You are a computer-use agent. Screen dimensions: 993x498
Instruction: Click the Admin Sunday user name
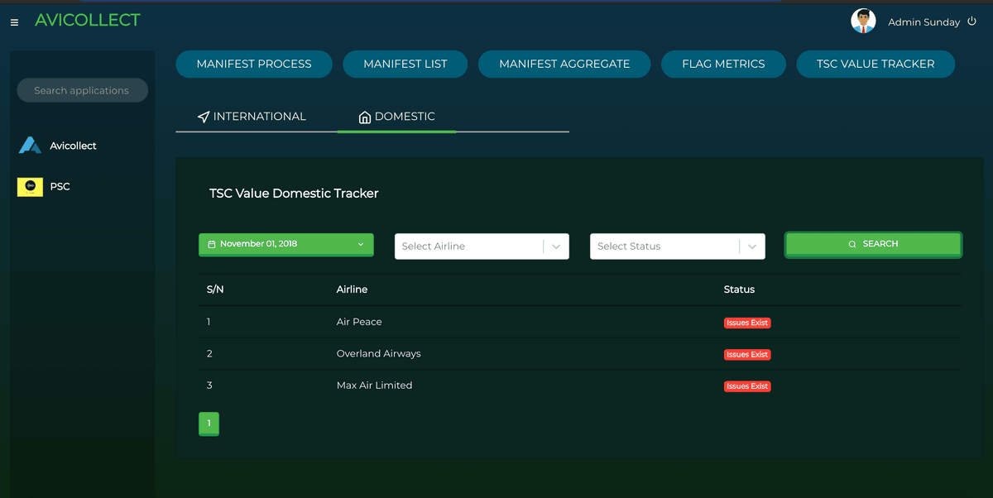[x=923, y=22]
